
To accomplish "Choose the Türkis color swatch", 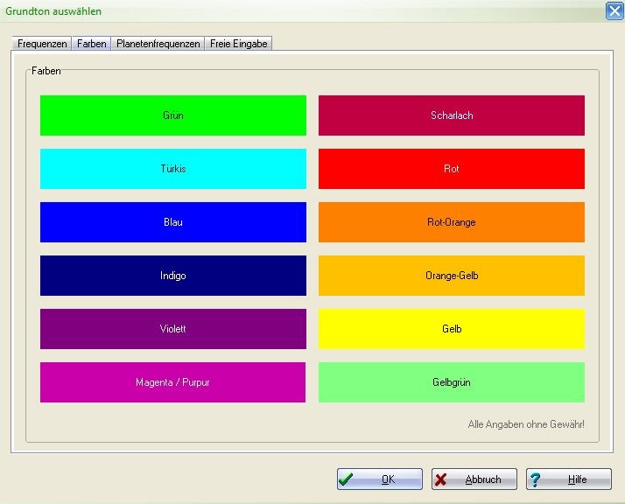I will (x=173, y=169).
